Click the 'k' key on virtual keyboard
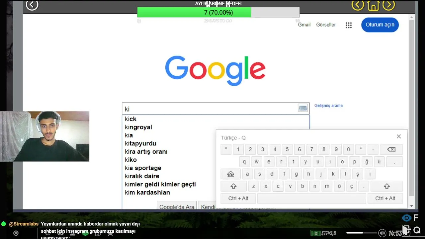Image resolution: width=425 pixels, height=239 pixels. (x=333, y=174)
